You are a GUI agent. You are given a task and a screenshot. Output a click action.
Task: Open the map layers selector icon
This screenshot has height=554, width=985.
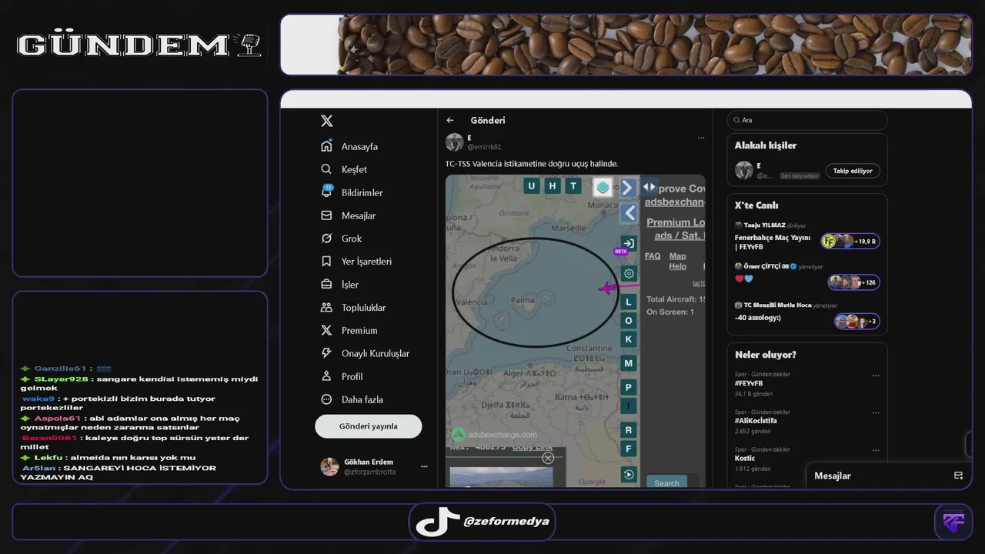click(603, 188)
